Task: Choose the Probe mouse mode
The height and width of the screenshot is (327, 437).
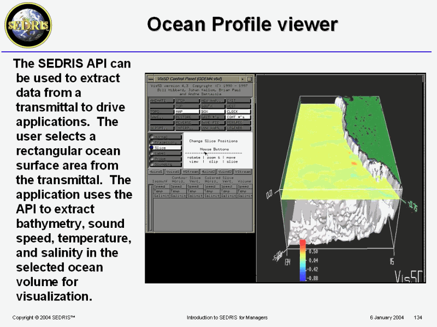Action: coord(166,159)
